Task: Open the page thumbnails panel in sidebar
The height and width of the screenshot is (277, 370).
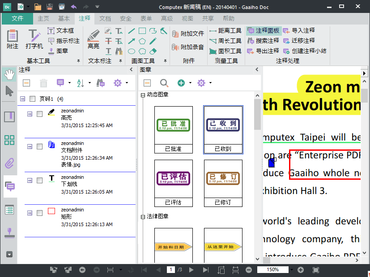Action: (9, 140)
